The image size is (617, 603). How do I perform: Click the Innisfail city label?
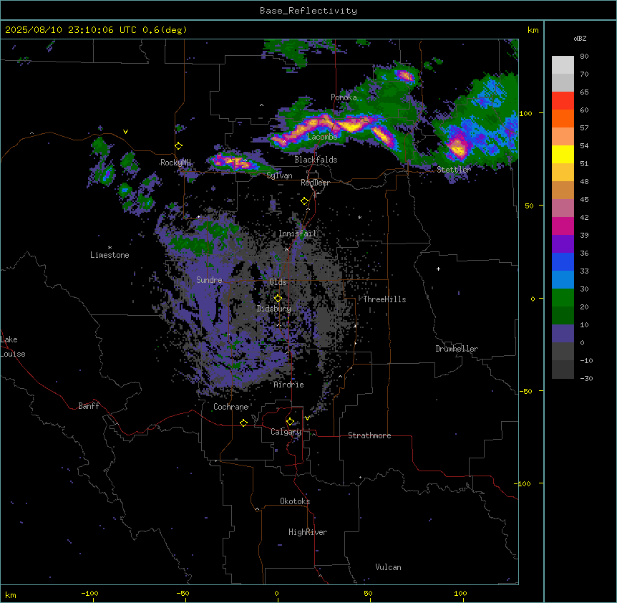click(298, 233)
